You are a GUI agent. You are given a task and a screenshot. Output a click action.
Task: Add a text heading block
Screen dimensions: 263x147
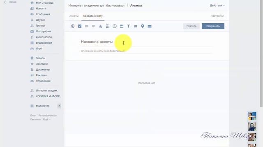pyautogui.click(x=129, y=26)
